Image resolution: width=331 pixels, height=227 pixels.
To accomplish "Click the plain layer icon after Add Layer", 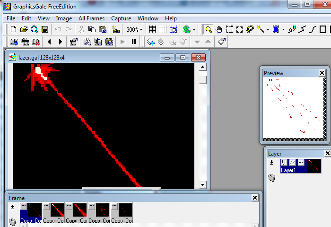I will point(161,42).
